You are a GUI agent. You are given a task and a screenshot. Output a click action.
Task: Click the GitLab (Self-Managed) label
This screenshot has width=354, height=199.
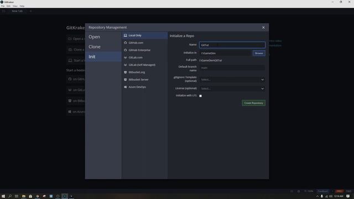click(x=142, y=65)
